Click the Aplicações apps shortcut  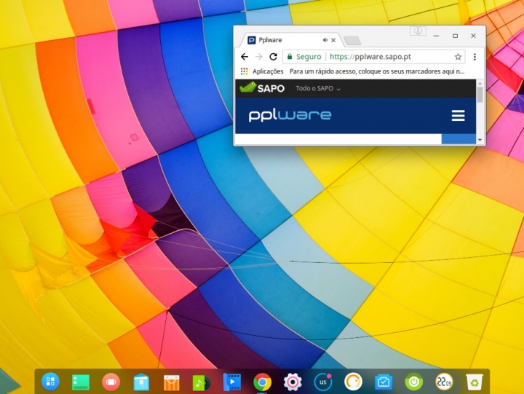tap(262, 71)
